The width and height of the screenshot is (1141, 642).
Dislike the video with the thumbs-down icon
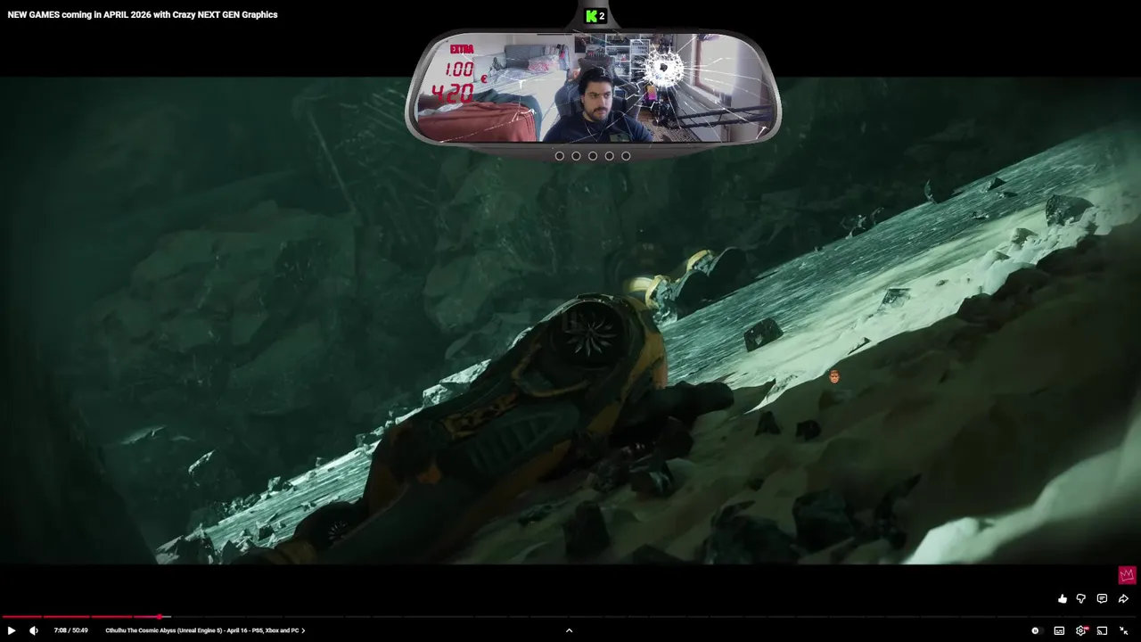click(x=1081, y=599)
